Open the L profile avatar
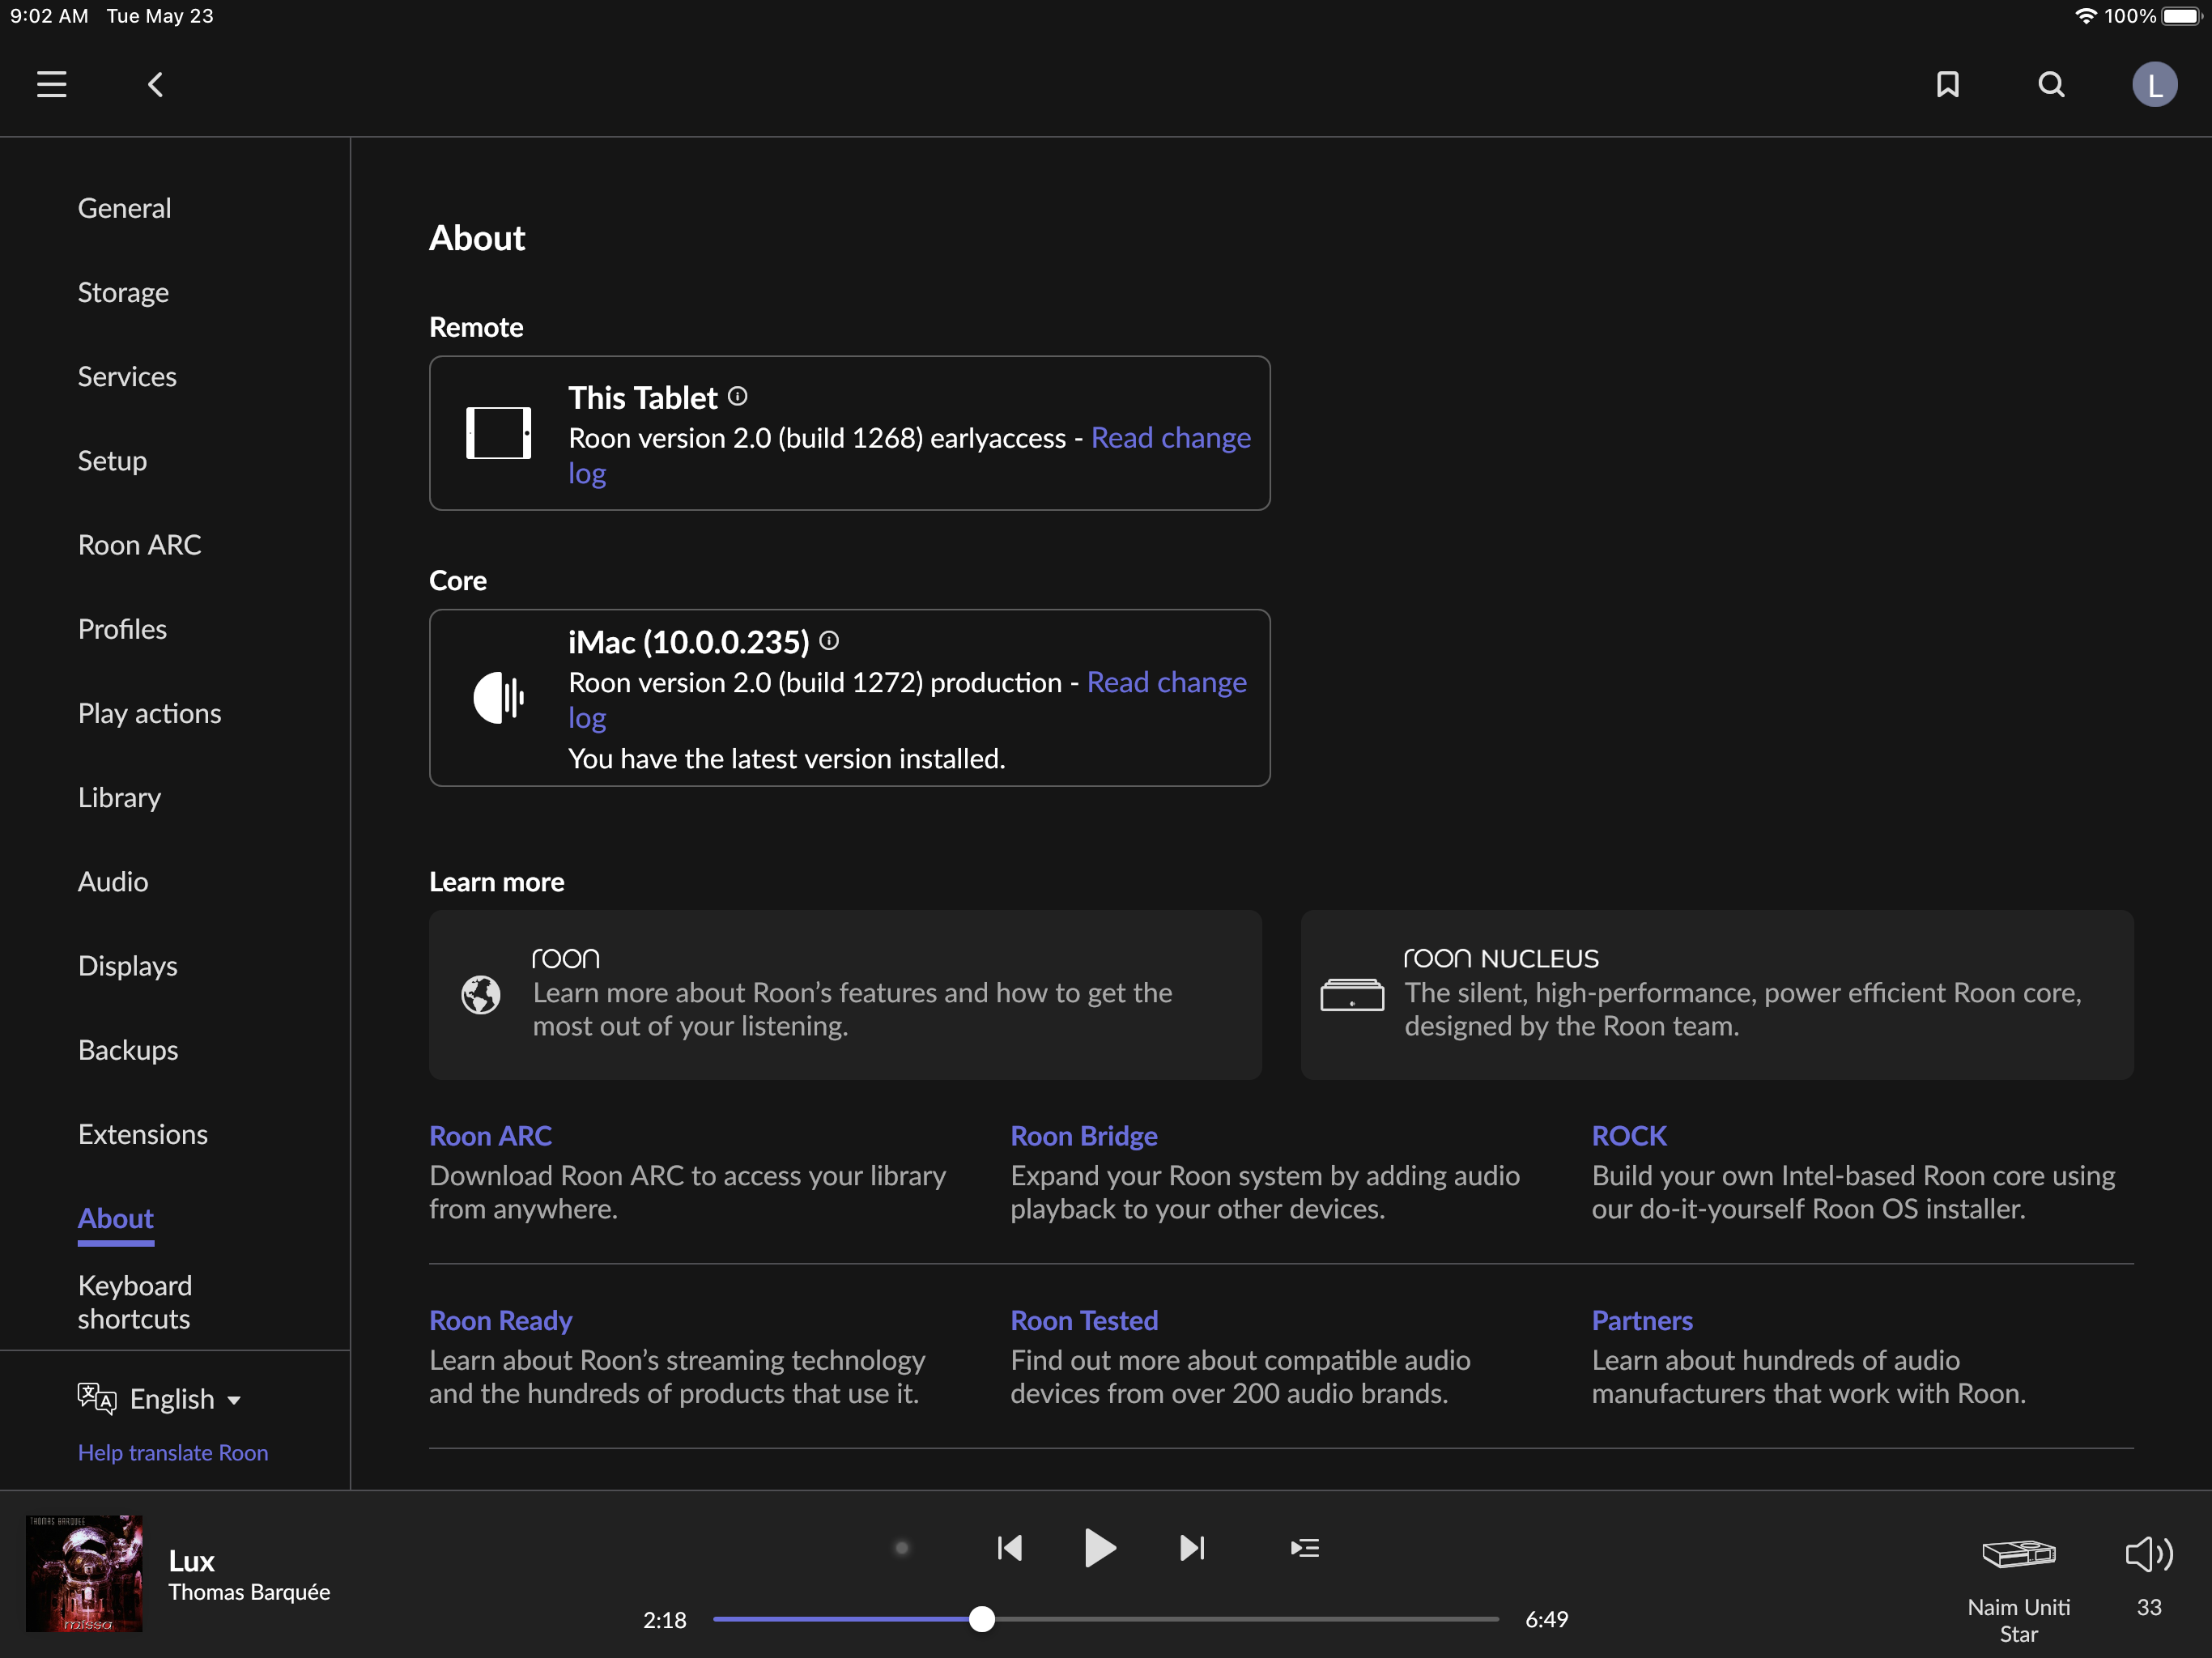The width and height of the screenshot is (2212, 1658). (2155, 84)
